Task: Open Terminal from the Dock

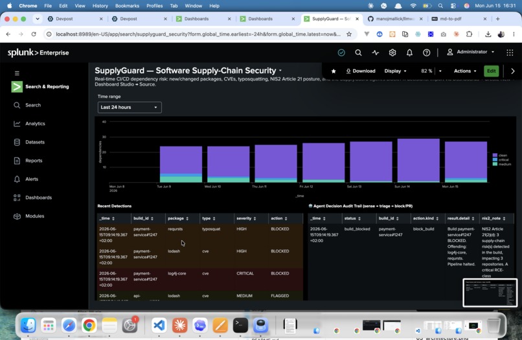Action: 240,325
